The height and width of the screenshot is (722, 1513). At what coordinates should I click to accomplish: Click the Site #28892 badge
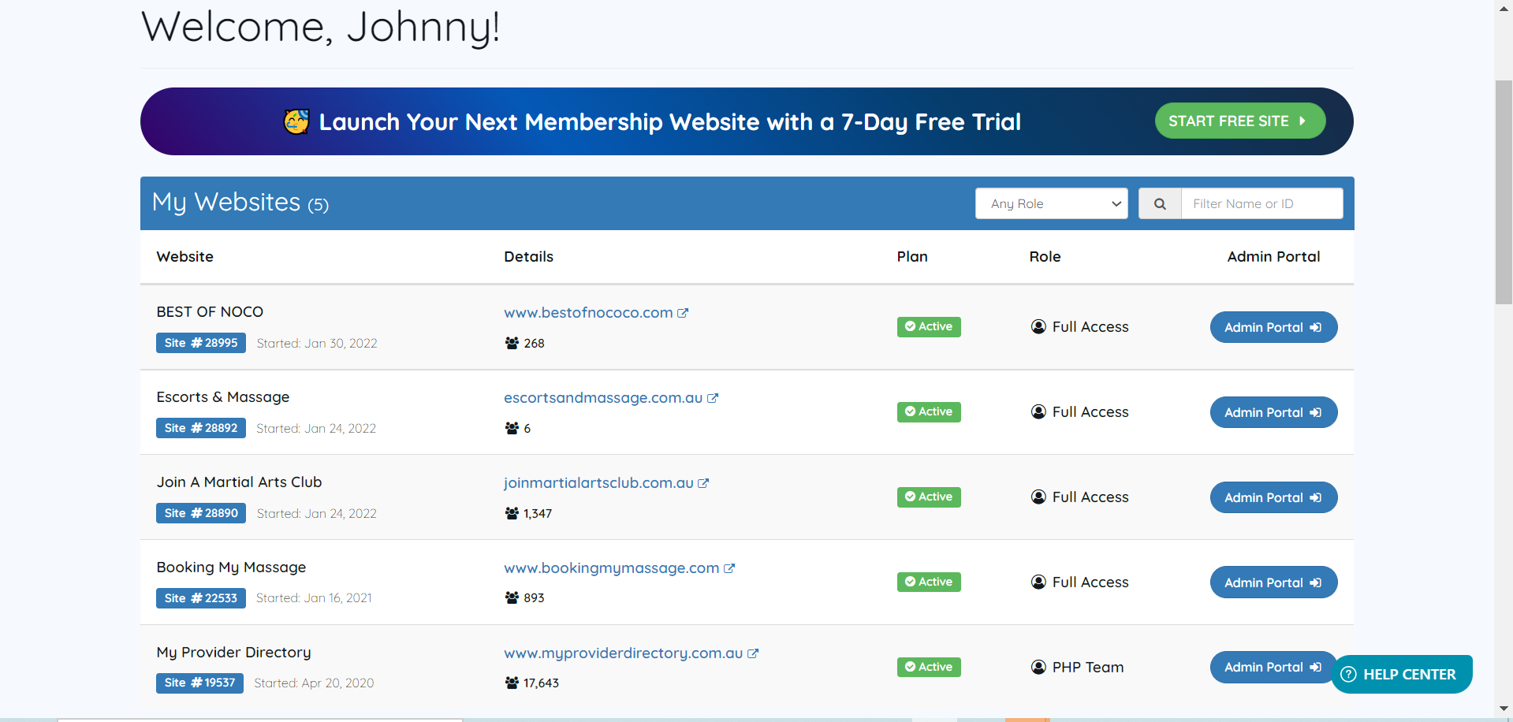point(201,428)
